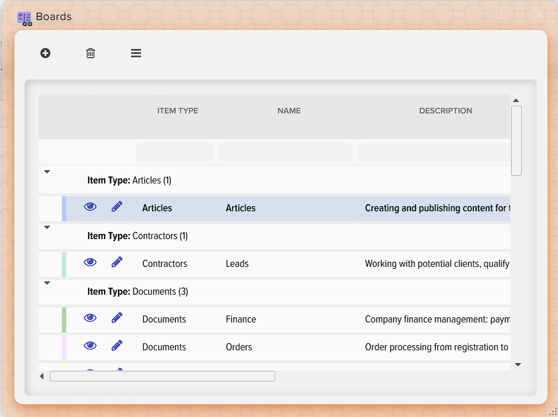Open the hamburger menu in the toolbar
Viewport: 558px width, 417px height.
tap(136, 53)
